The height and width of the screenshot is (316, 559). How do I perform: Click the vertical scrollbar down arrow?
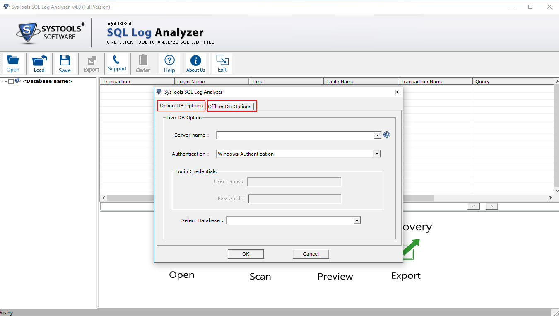click(x=557, y=191)
